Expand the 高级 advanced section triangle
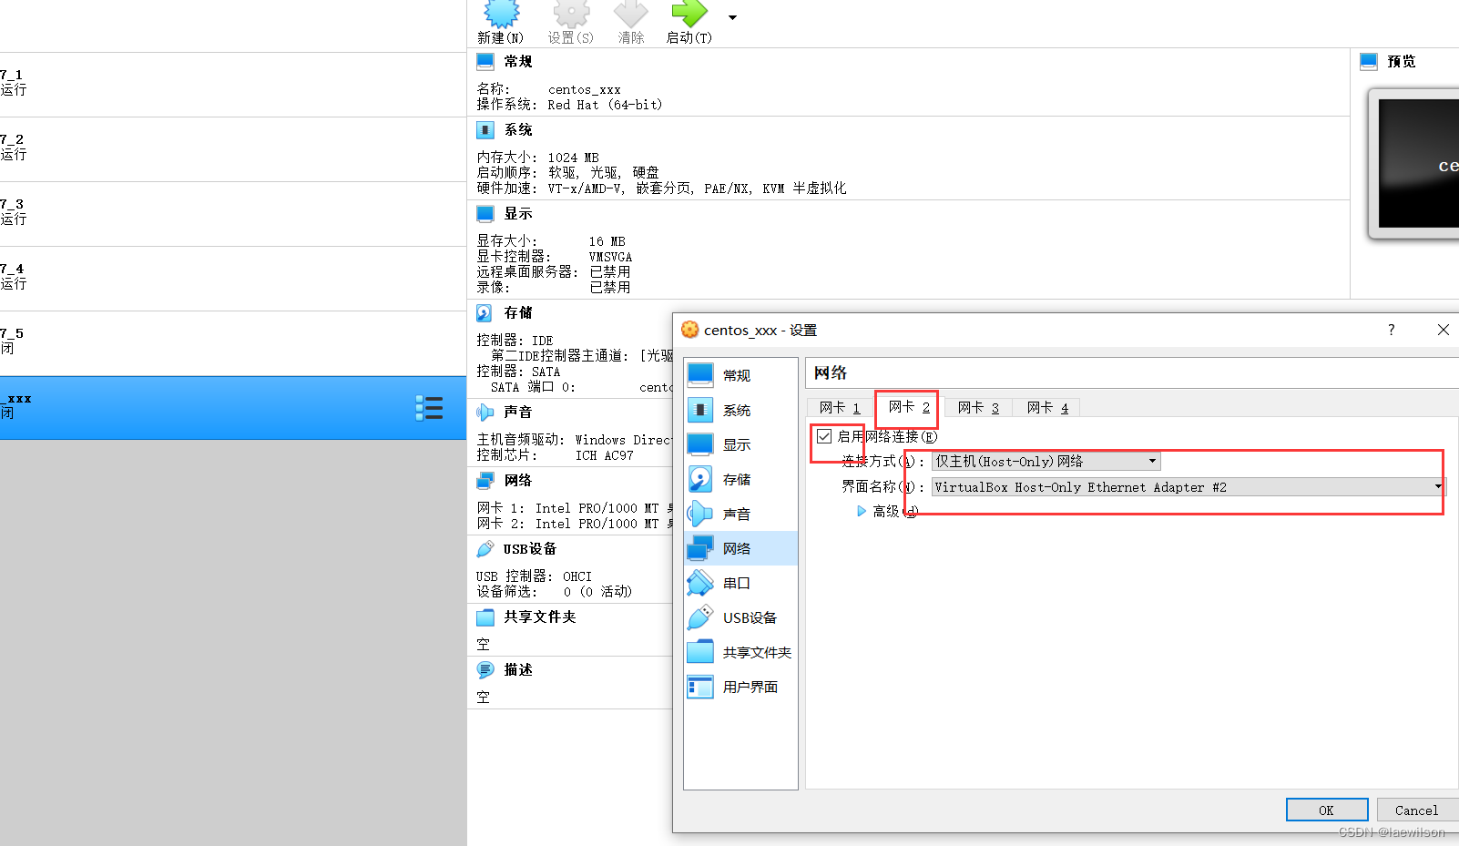 (862, 512)
